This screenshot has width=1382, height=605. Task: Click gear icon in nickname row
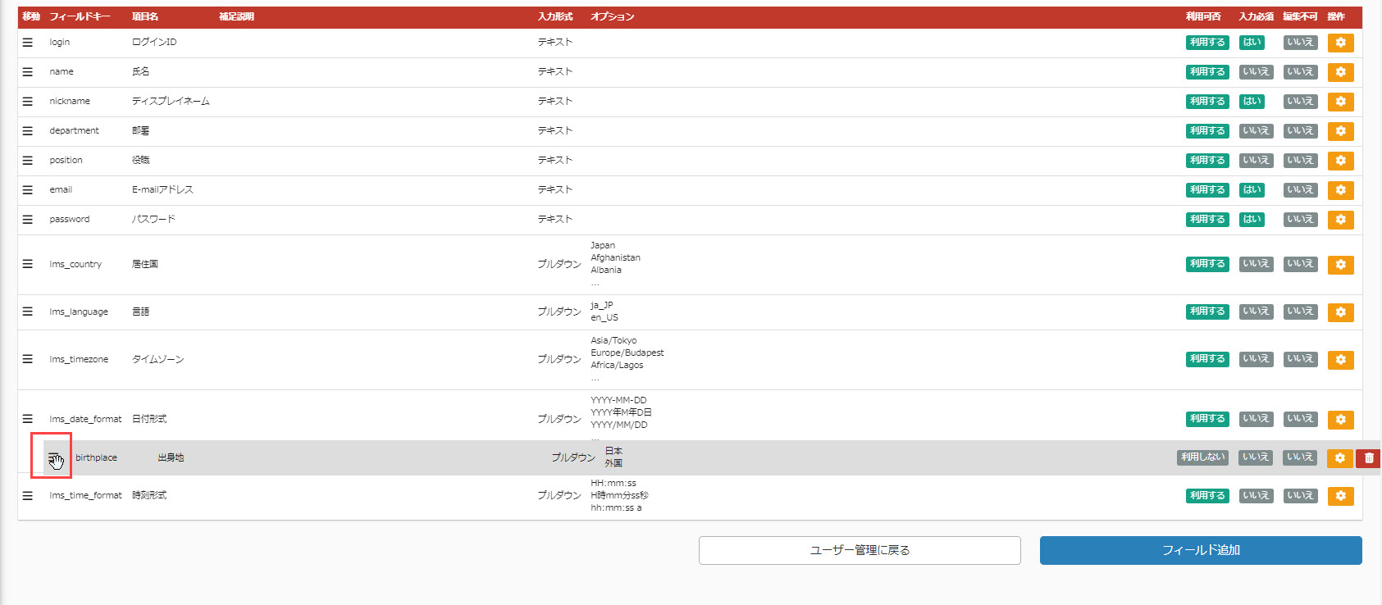[1340, 102]
